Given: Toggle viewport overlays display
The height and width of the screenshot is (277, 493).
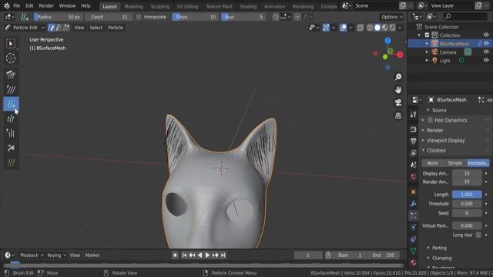Looking at the screenshot, I should tap(344, 28).
